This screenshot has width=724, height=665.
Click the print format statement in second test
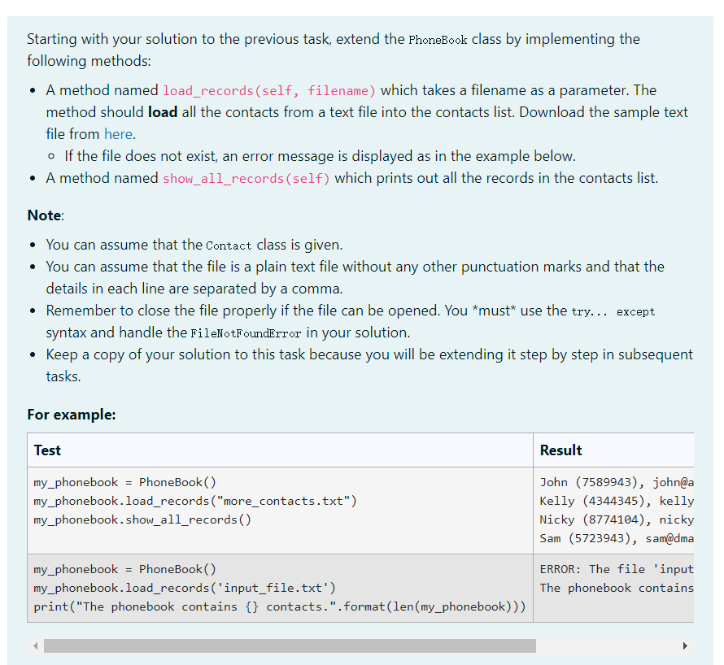coord(277,606)
